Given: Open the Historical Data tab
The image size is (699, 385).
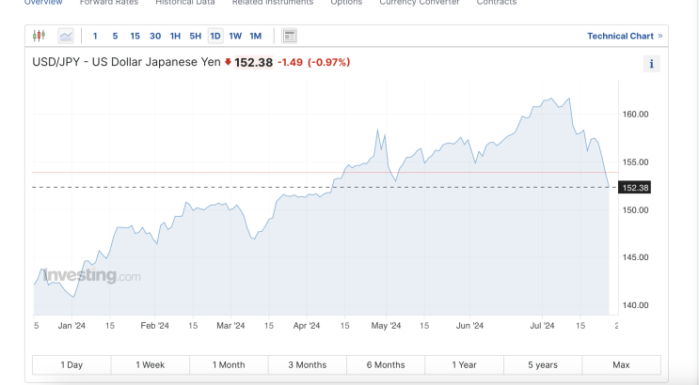Looking at the screenshot, I should [185, 3].
